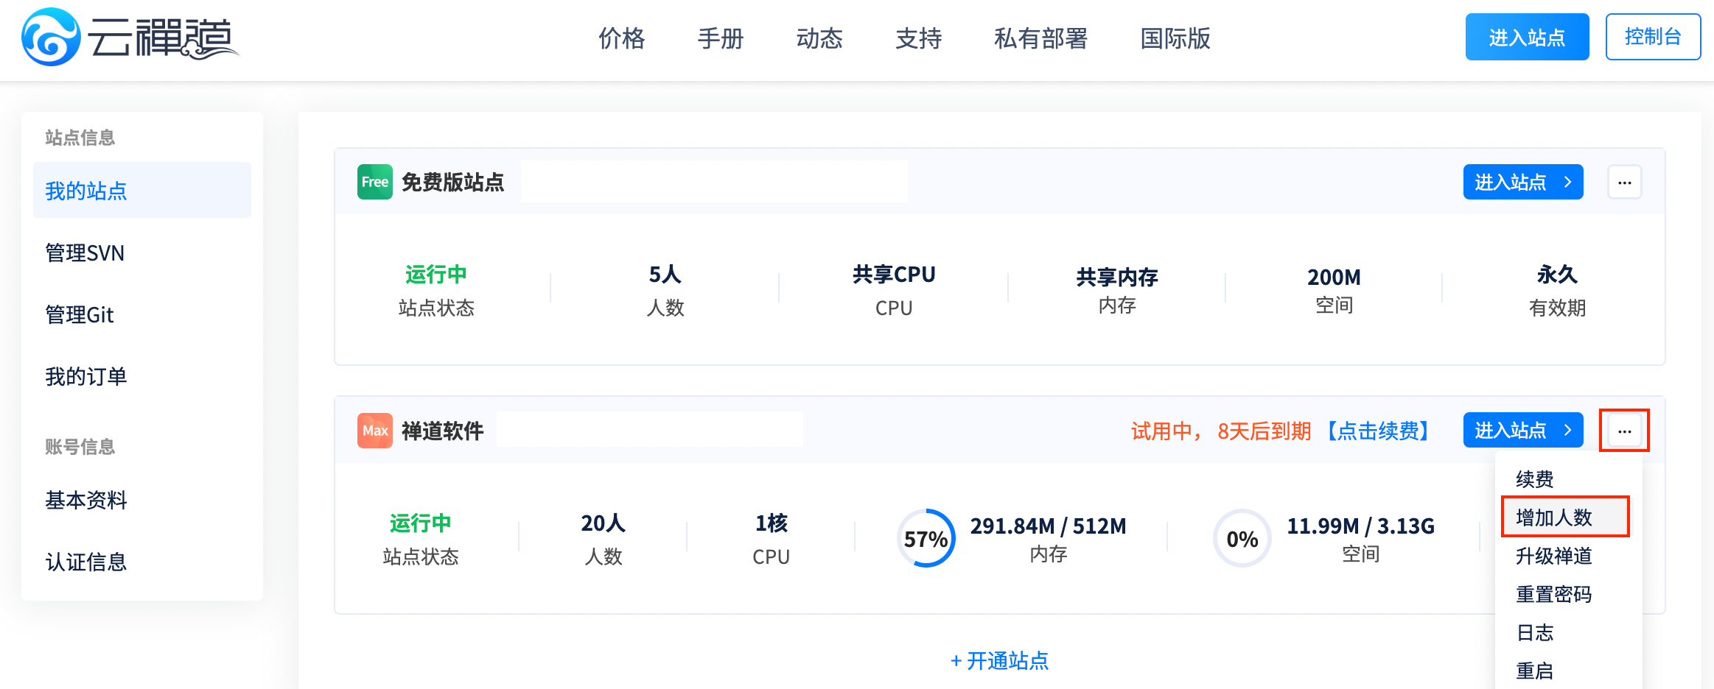Open the free site's more options menu
This screenshot has height=689, width=1714.
pyautogui.click(x=1624, y=182)
